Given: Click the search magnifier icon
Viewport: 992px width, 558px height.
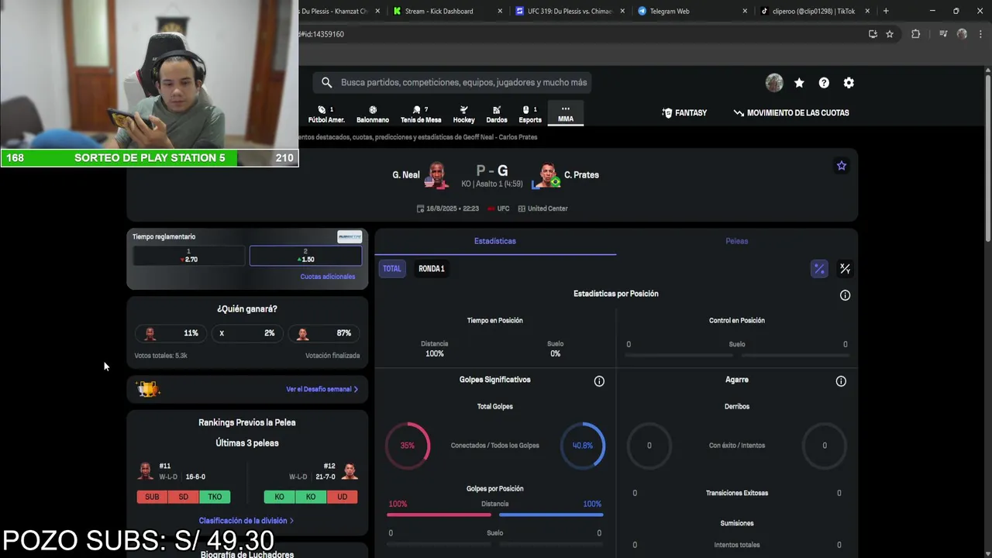Looking at the screenshot, I should point(326,82).
